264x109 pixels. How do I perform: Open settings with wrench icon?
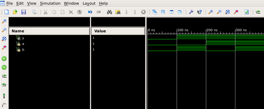(191, 12)
